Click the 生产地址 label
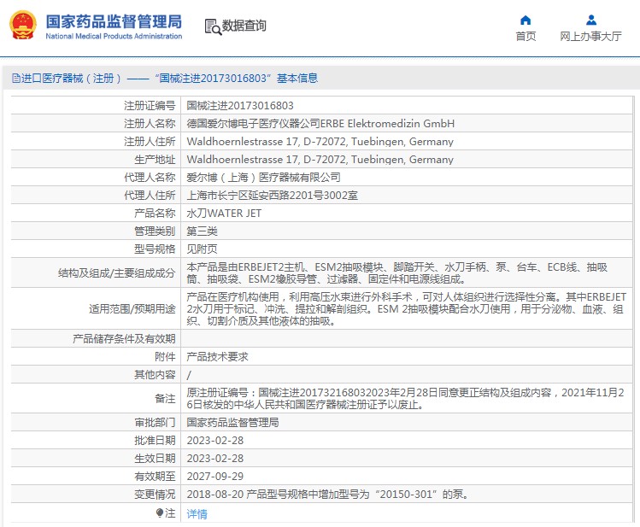Viewport: 640px width, 527px height. [155, 160]
